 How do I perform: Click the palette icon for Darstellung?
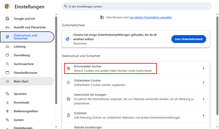7,55
